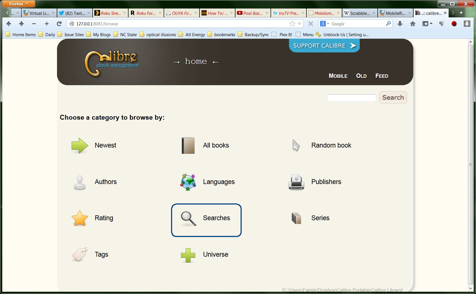Screen dimensions: 476x294
Task: Click the Languages globe icon
Action: (x=188, y=182)
